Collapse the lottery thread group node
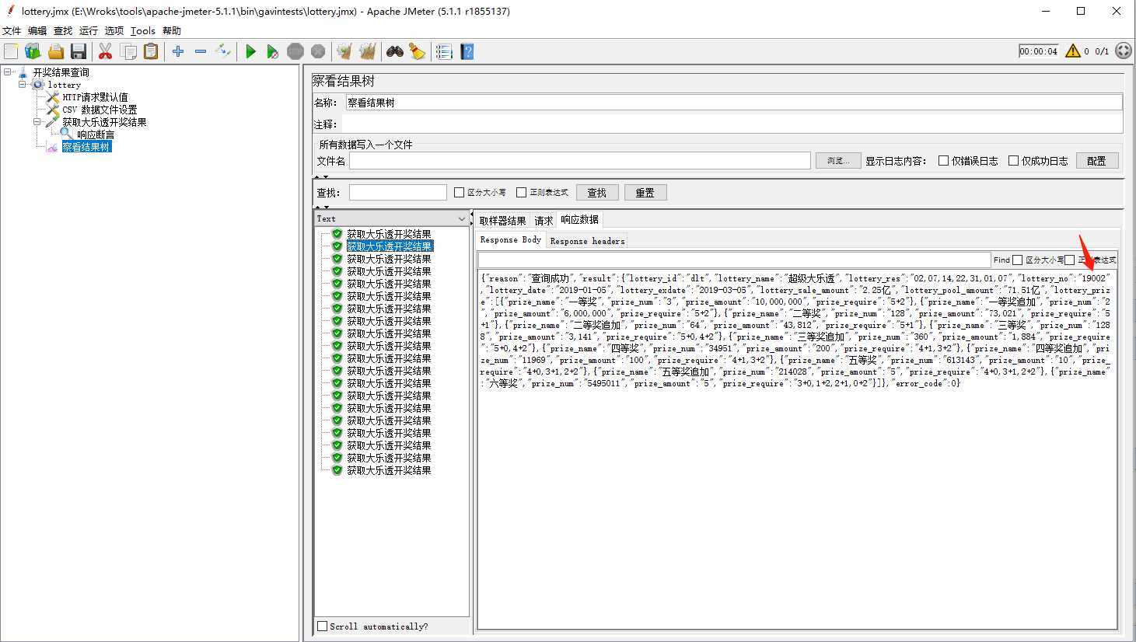Viewport: 1136px width, 642px height. click(23, 84)
